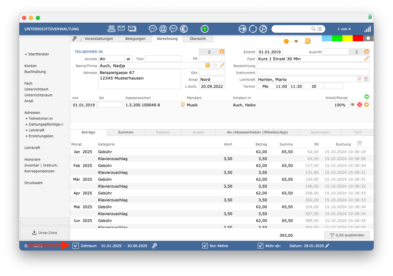Image resolution: width=393 pixels, height=276 pixels.
Task: Edit the Datum 28.01.2025 with the pencil icon
Action: pyautogui.click(x=327, y=246)
